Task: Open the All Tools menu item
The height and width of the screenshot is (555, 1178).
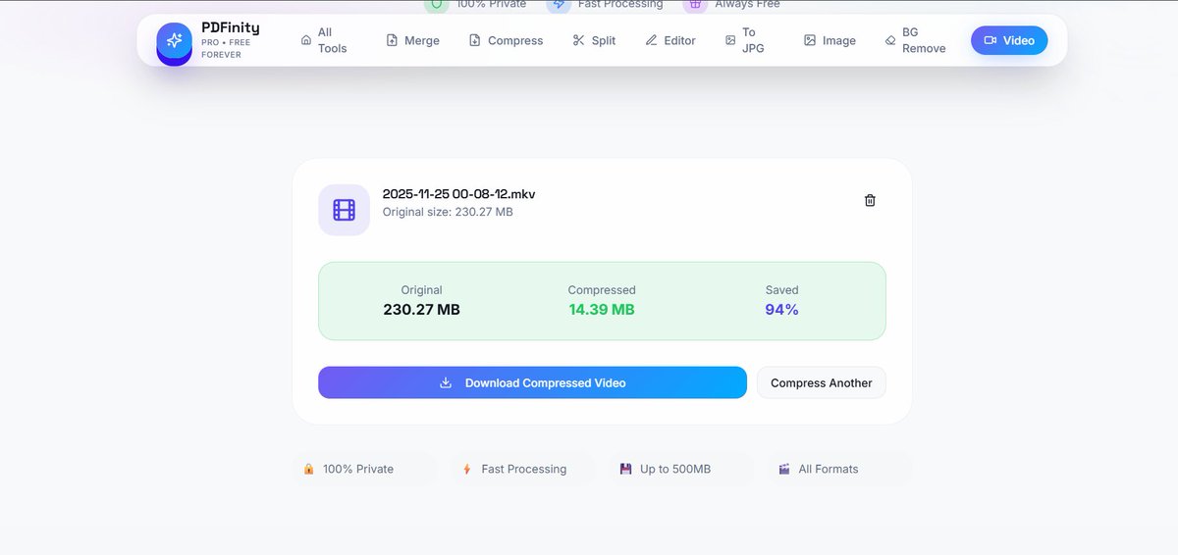Action: pyautogui.click(x=324, y=40)
